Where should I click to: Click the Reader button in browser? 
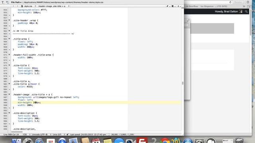238,2
